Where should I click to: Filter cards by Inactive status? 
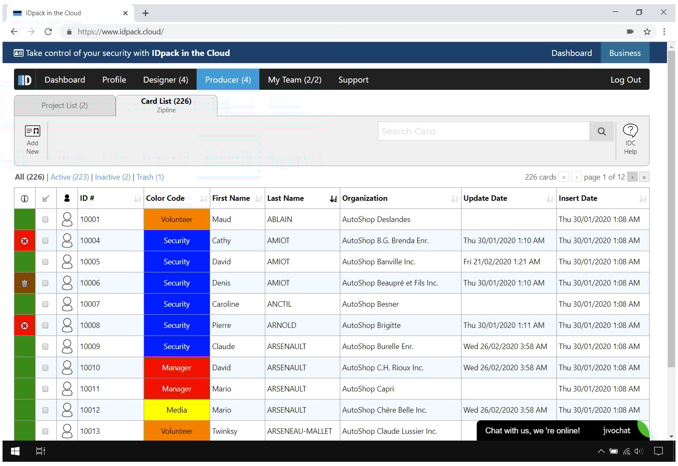[112, 177]
